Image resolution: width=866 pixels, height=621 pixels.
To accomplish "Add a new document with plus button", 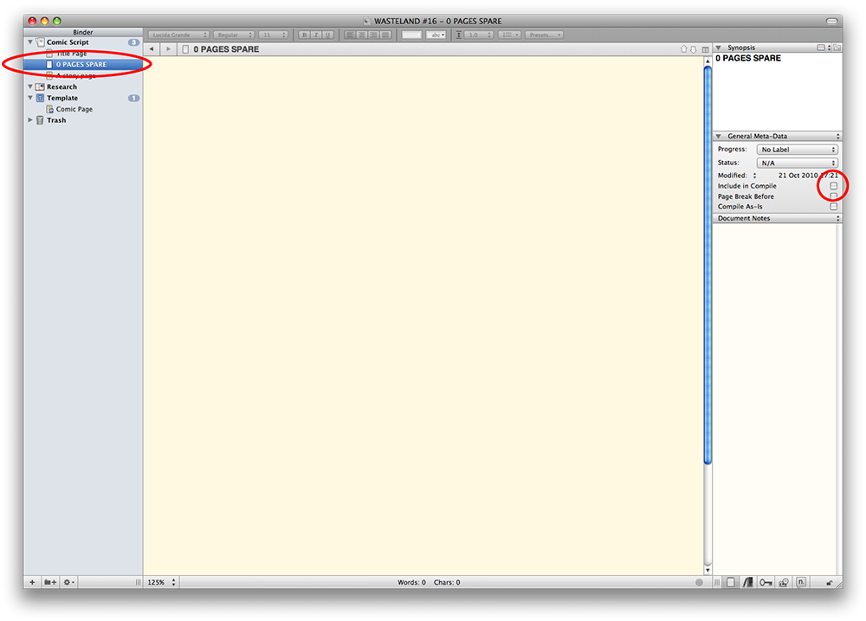I will 32,583.
